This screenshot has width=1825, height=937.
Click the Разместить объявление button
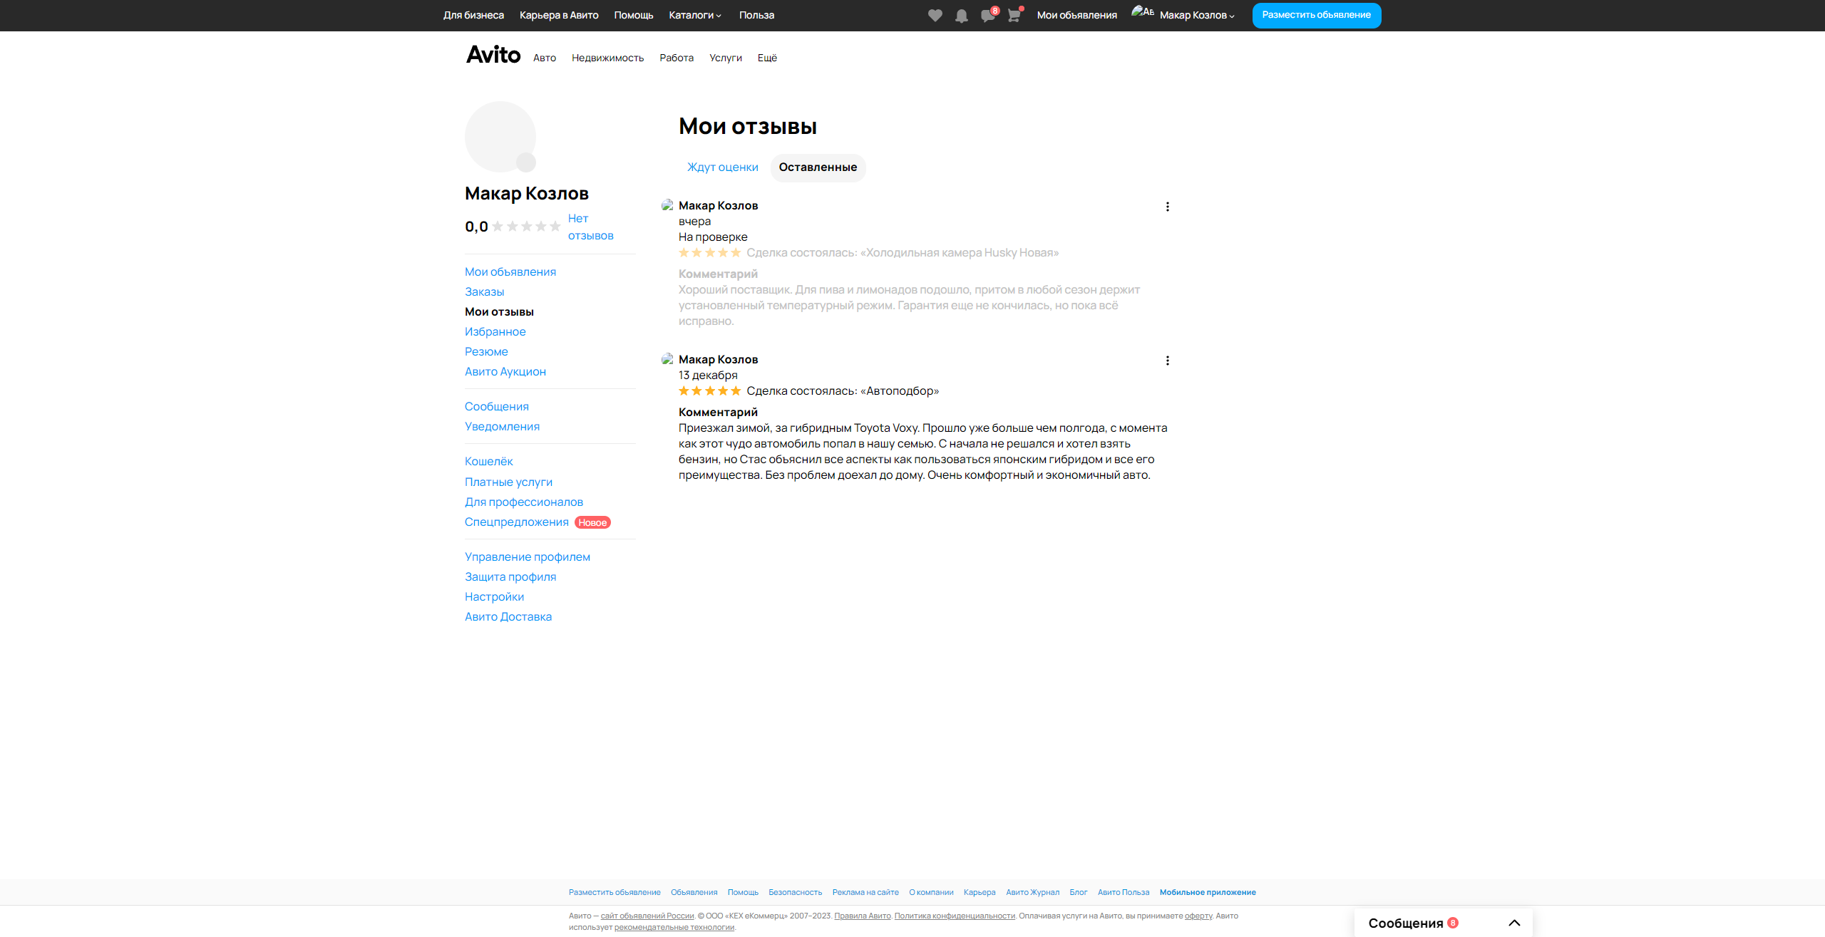pyautogui.click(x=1316, y=15)
